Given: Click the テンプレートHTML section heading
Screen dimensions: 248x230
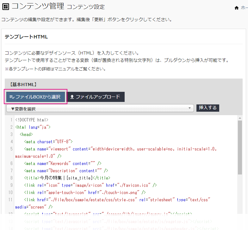Looking at the screenshot, I should 26,37.
